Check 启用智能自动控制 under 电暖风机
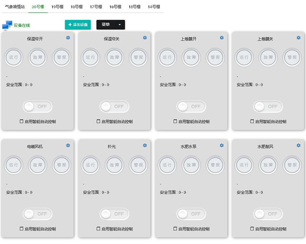This screenshot has height=244, width=306. (x=22, y=229)
